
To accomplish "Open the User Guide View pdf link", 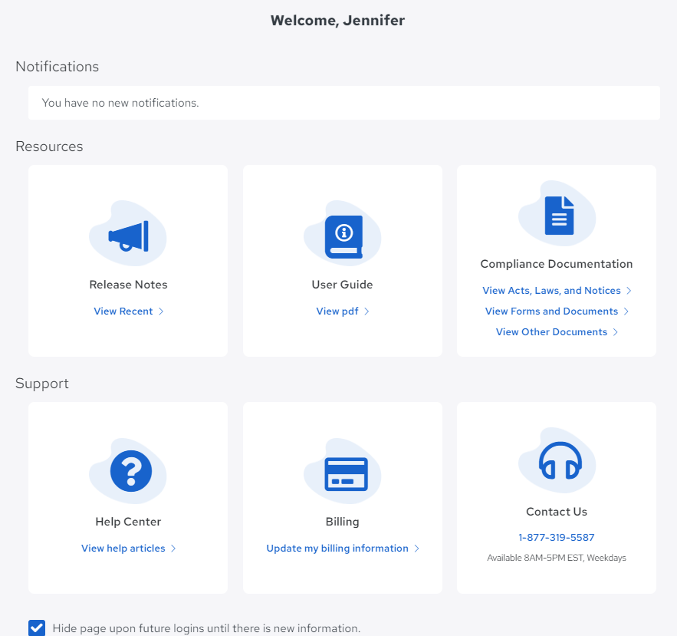I will [336, 311].
